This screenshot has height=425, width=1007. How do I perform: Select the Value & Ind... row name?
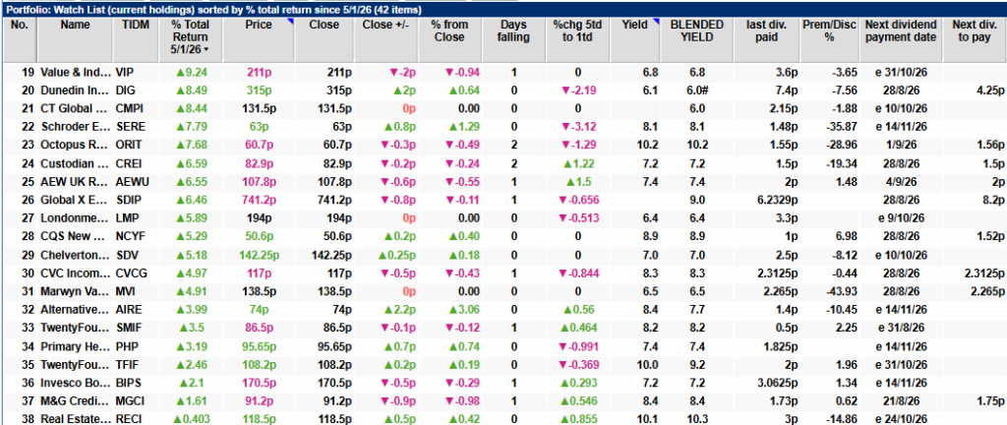pyautogui.click(x=77, y=73)
